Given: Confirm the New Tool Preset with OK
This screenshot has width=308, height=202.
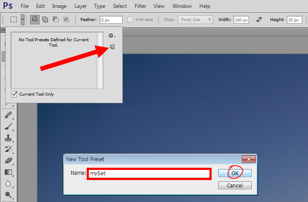Looking at the screenshot, I should 235,173.
